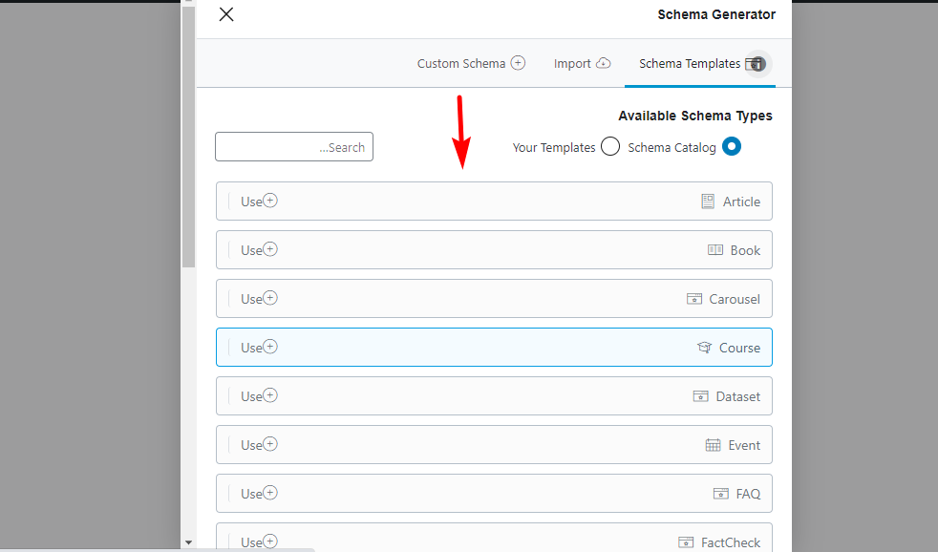Select the Schema Catalog radio button
The width and height of the screenshot is (938, 552).
[x=732, y=147]
